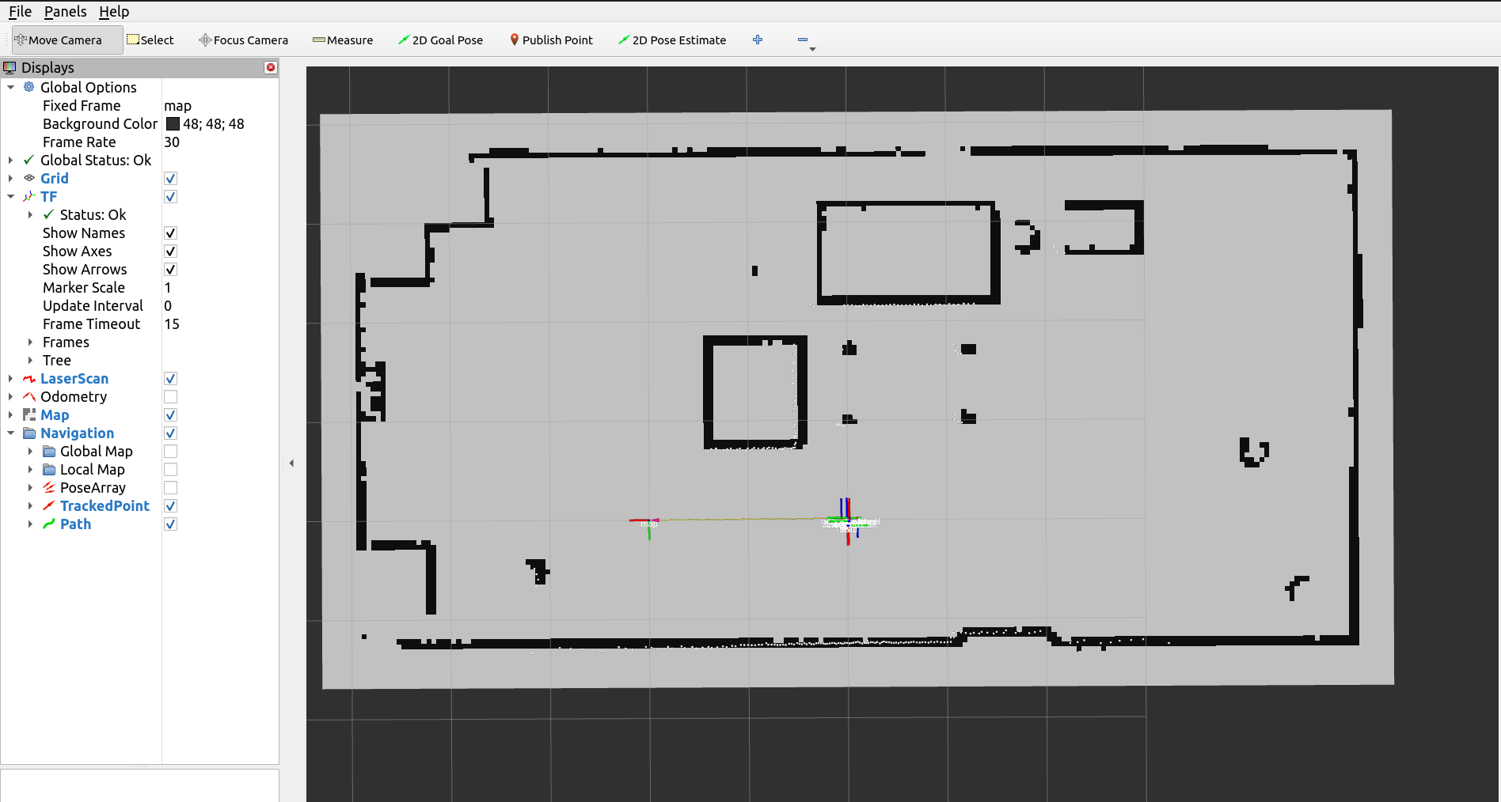Click the Background Color swatch

[x=173, y=123]
